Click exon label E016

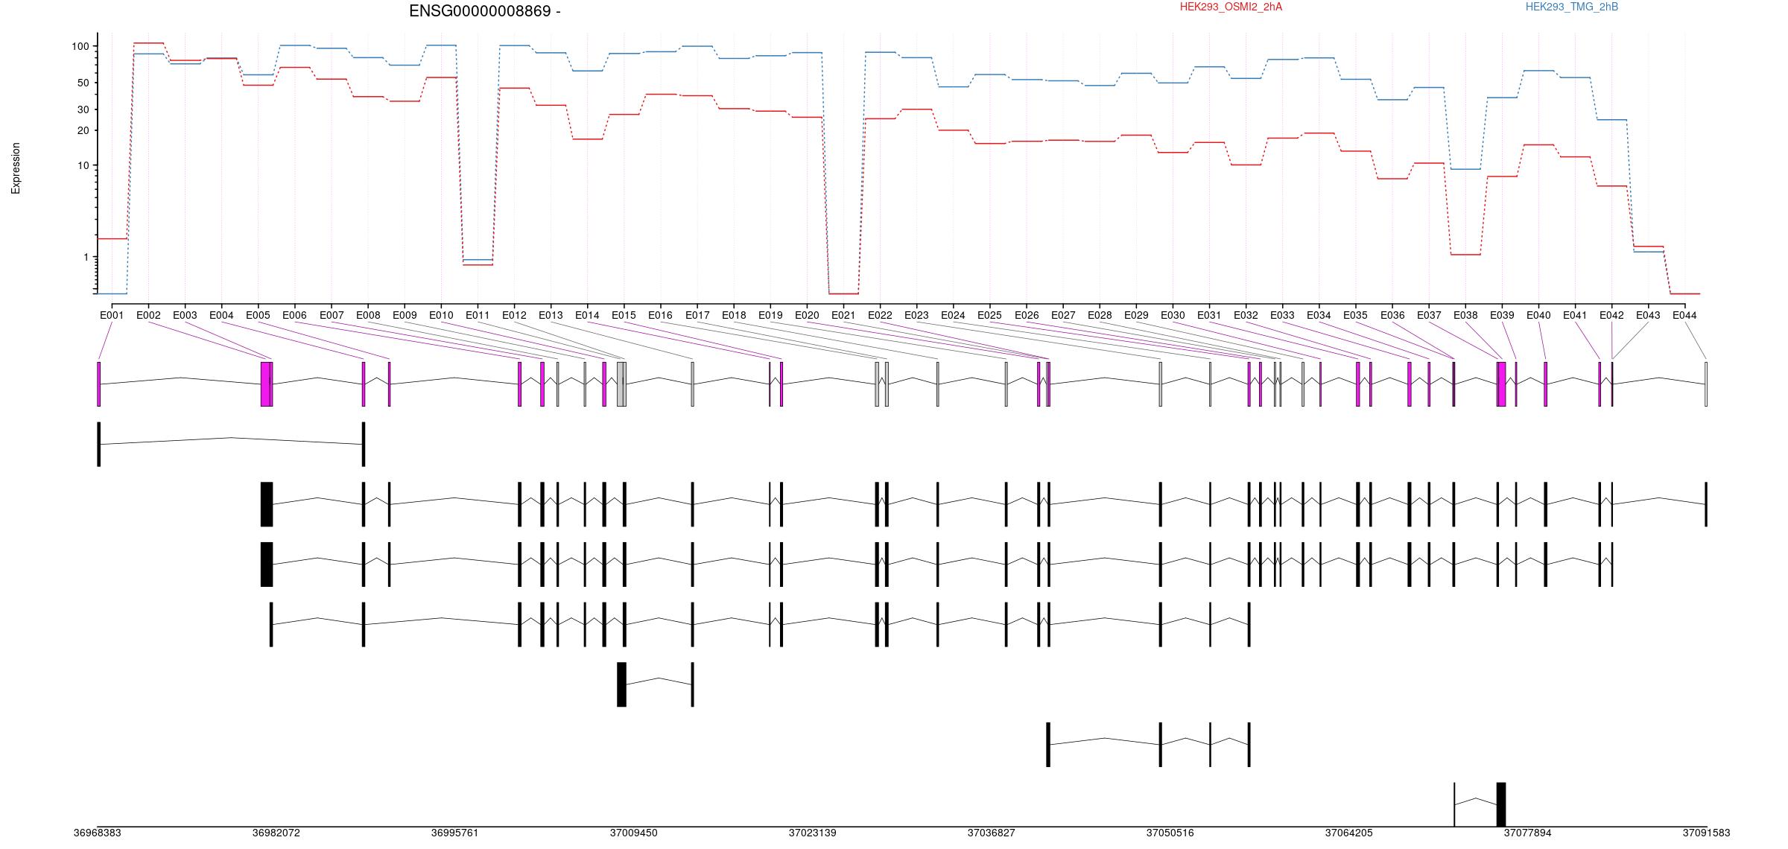(660, 315)
